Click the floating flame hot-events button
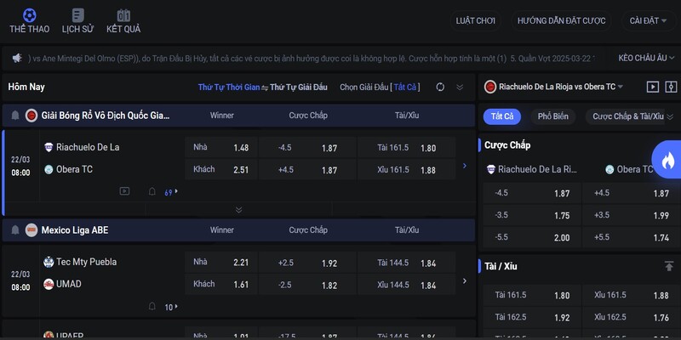681x340 pixels. click(667, 159)
